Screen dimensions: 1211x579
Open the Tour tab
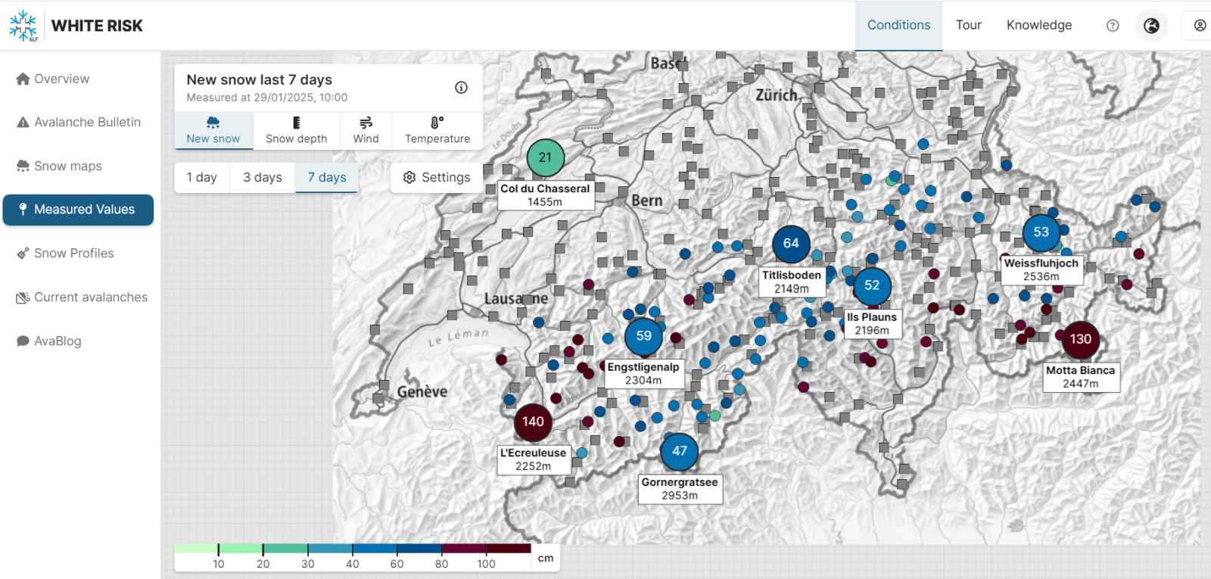tap(968, 26)
